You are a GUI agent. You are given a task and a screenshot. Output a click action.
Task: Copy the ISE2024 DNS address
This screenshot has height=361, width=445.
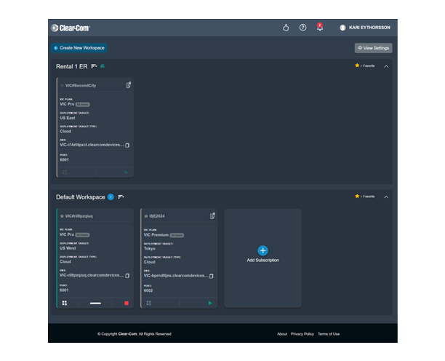(212, 276)
